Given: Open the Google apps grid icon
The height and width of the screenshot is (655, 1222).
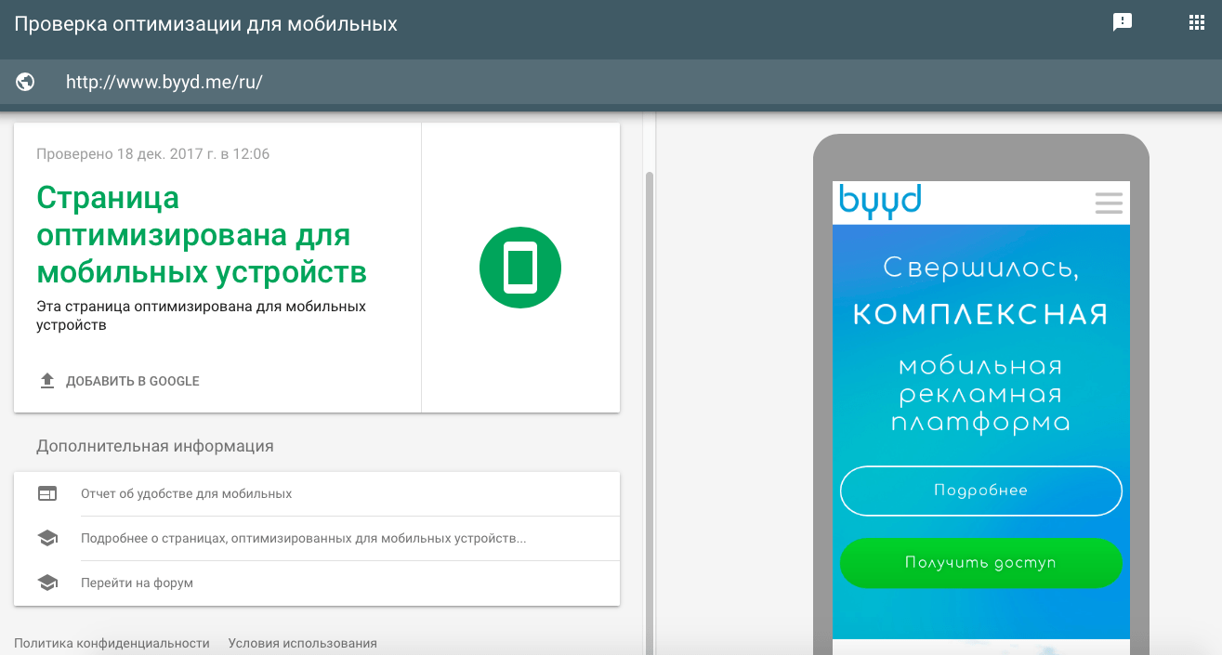Looking at the screenshot, I should [1197, 23].
